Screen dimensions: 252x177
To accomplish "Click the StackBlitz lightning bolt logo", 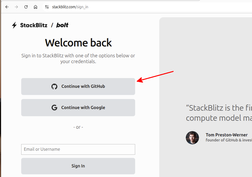I will [15, 25].
